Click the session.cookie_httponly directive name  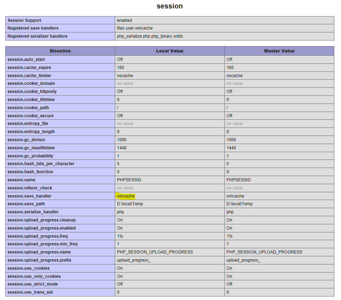pos(32,92)
